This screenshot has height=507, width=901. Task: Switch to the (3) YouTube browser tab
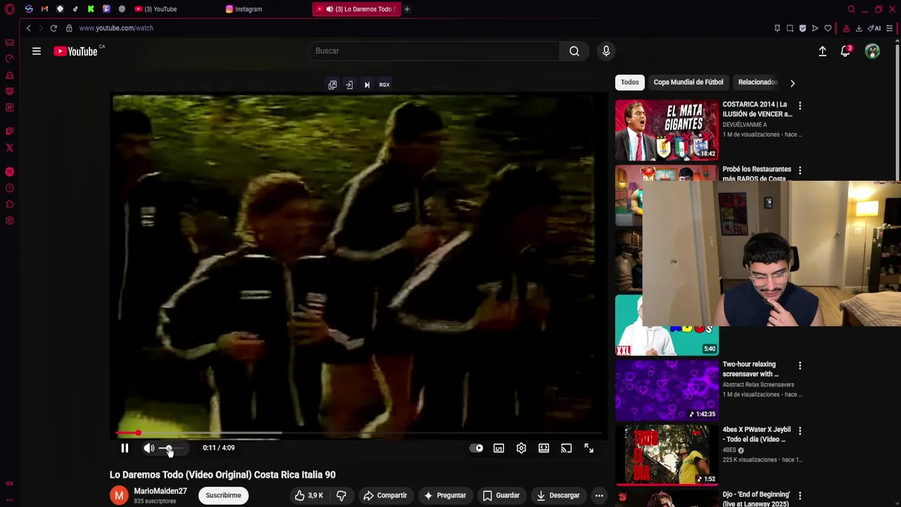pos(160,9)
